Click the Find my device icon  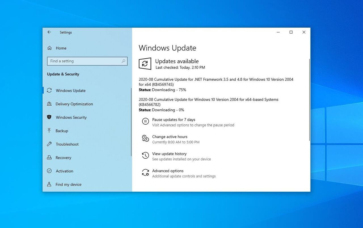coord(49,184)
